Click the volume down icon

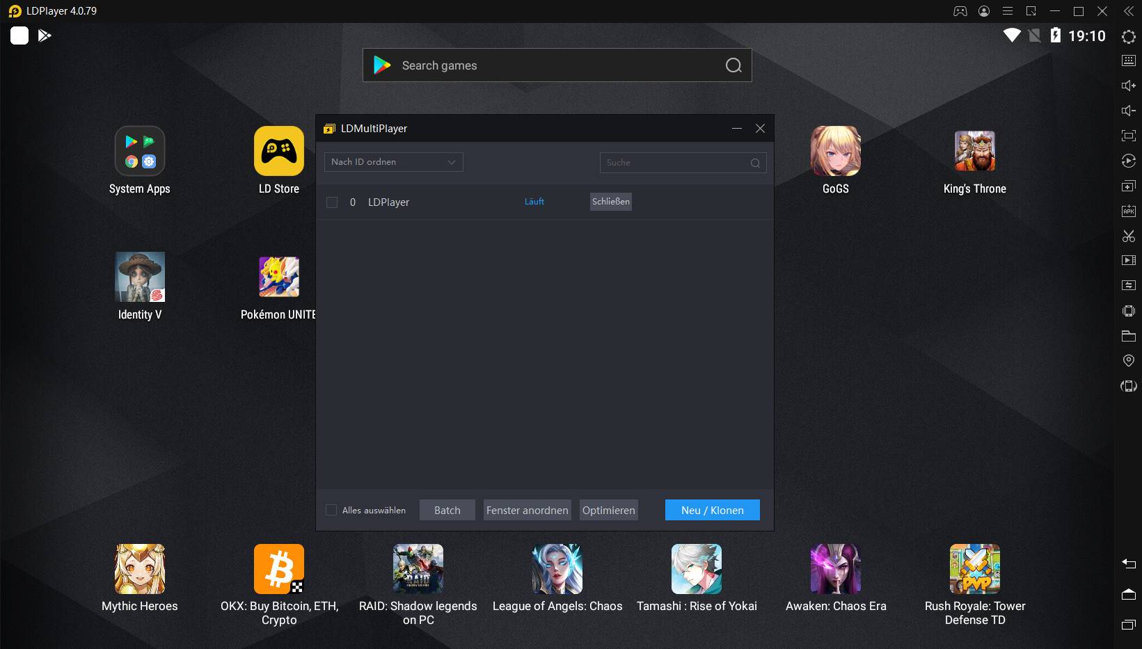(1129, 111)
